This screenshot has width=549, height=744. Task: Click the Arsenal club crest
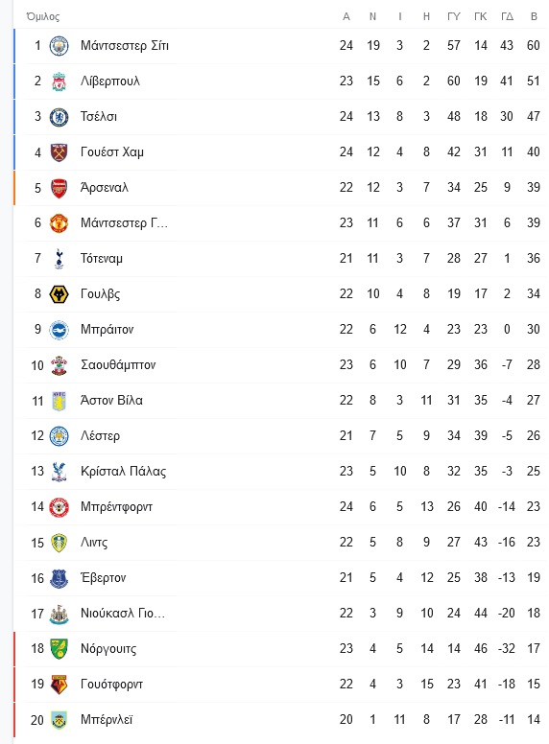tap(59, 188)
